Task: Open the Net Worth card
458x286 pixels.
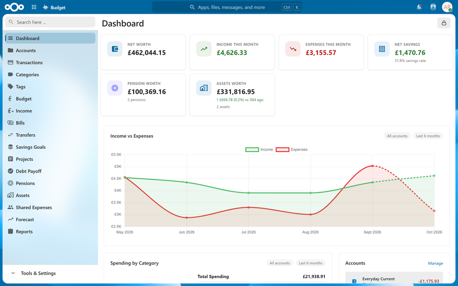Action: pos(143,52)
